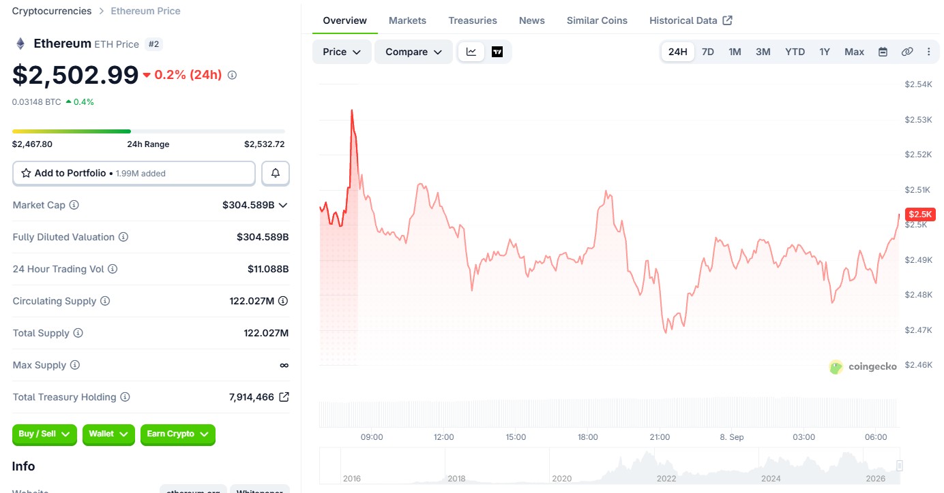Click the $2.5K current price label
This screenshot has height=493, width=944.
[920, 214]
